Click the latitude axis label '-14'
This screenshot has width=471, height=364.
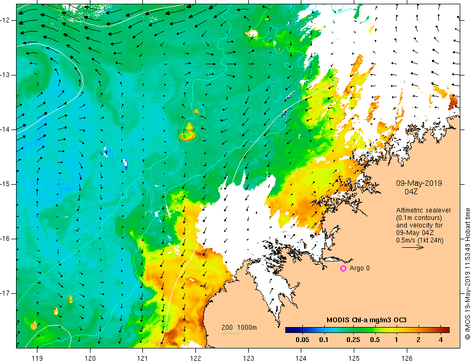[x=6, y=130]
